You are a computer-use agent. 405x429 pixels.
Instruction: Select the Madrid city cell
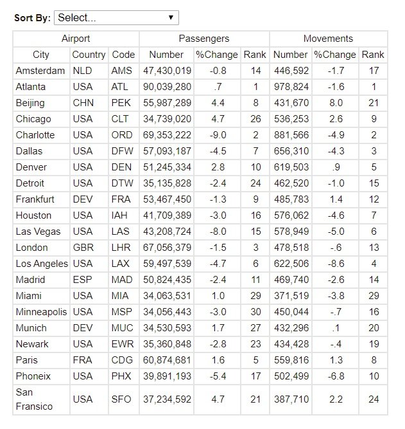coord(30,280)
